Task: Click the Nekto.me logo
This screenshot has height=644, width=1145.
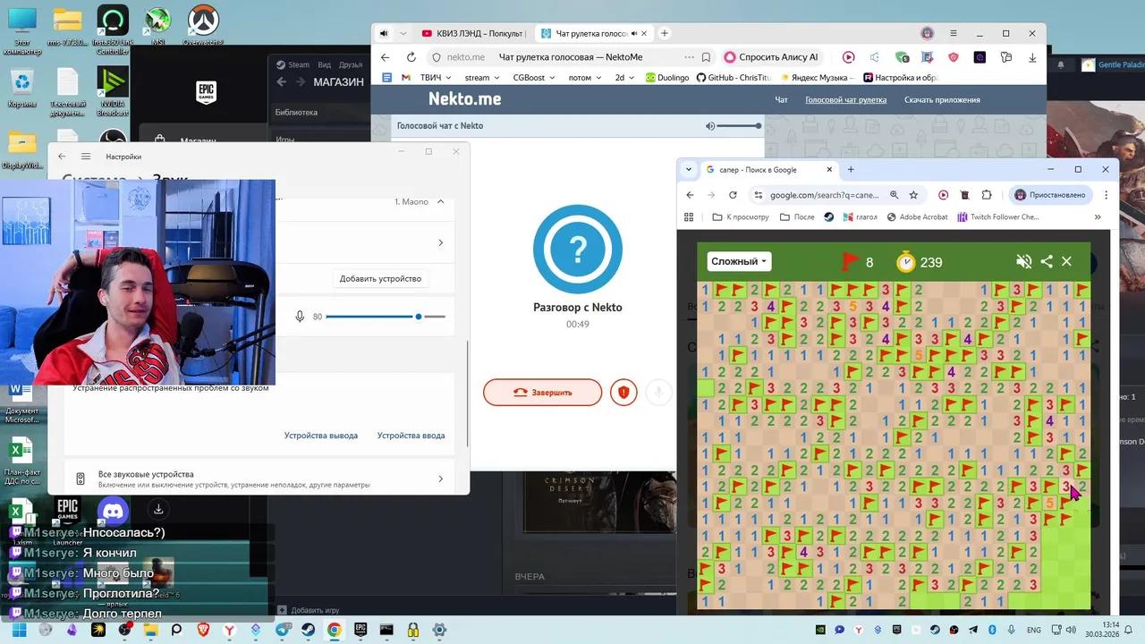Action: (x=464, y=98)
